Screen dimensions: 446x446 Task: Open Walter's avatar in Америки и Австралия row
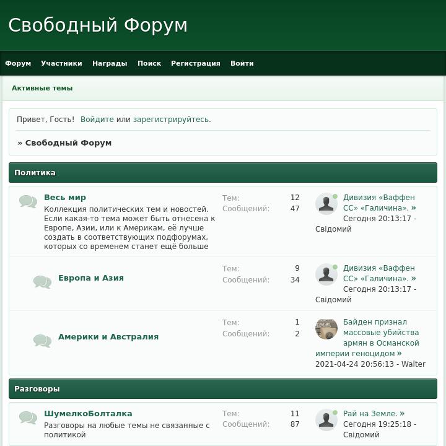tap(326, 329)
